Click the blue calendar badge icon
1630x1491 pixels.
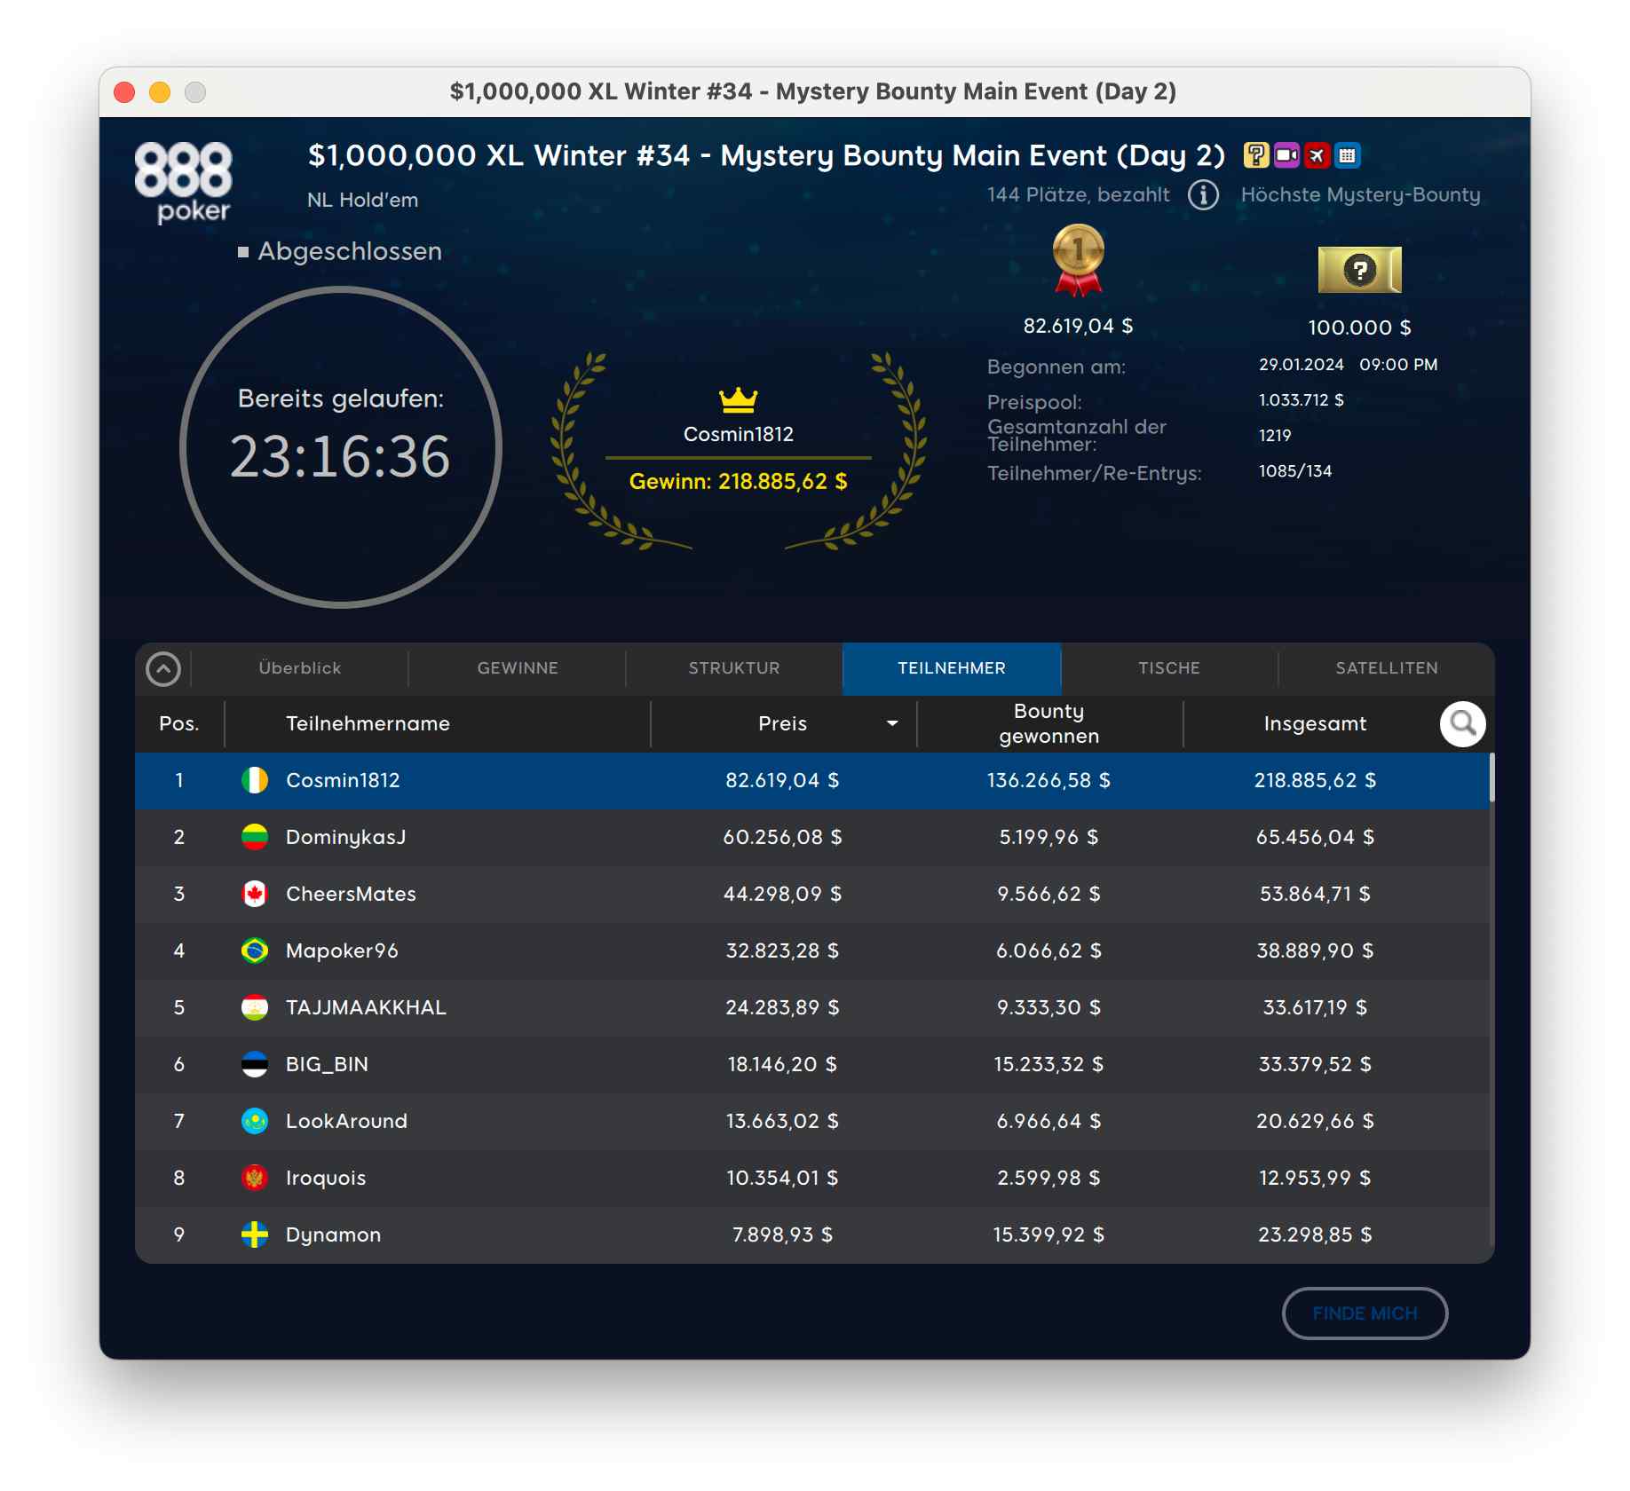coord(1347,155)
